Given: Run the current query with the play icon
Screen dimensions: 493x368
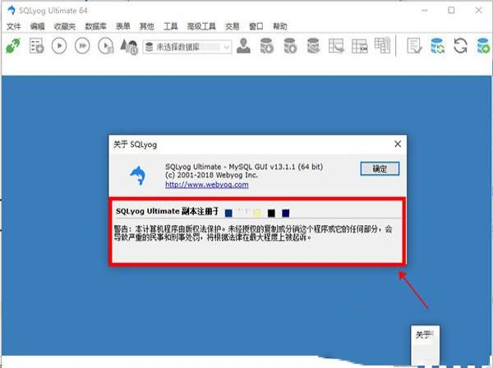Looking at the screenshot, I should 59,46.
